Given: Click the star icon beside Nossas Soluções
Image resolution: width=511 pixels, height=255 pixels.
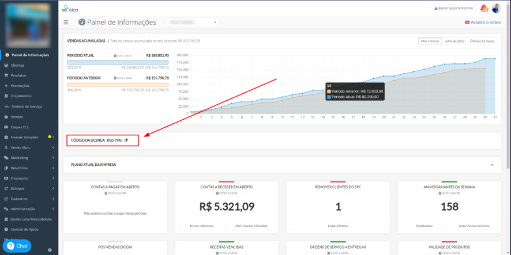Looking at the screenshot, I should (x=50, y=136).
